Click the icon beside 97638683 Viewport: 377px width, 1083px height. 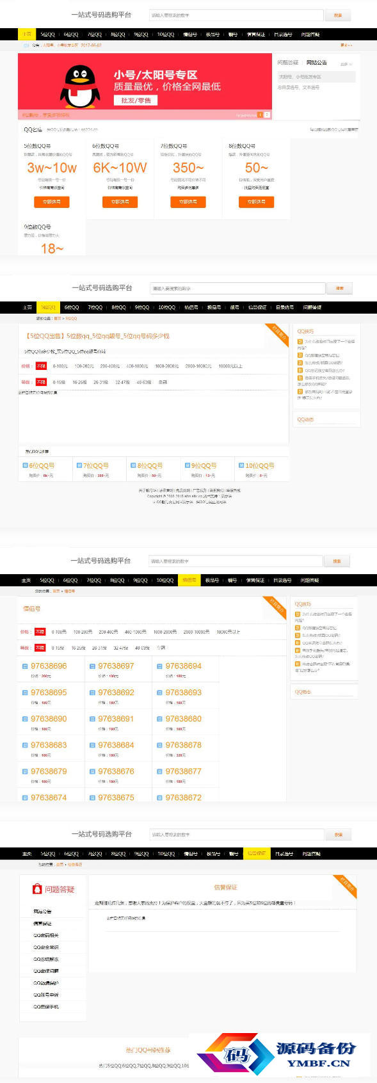(25, 745)
